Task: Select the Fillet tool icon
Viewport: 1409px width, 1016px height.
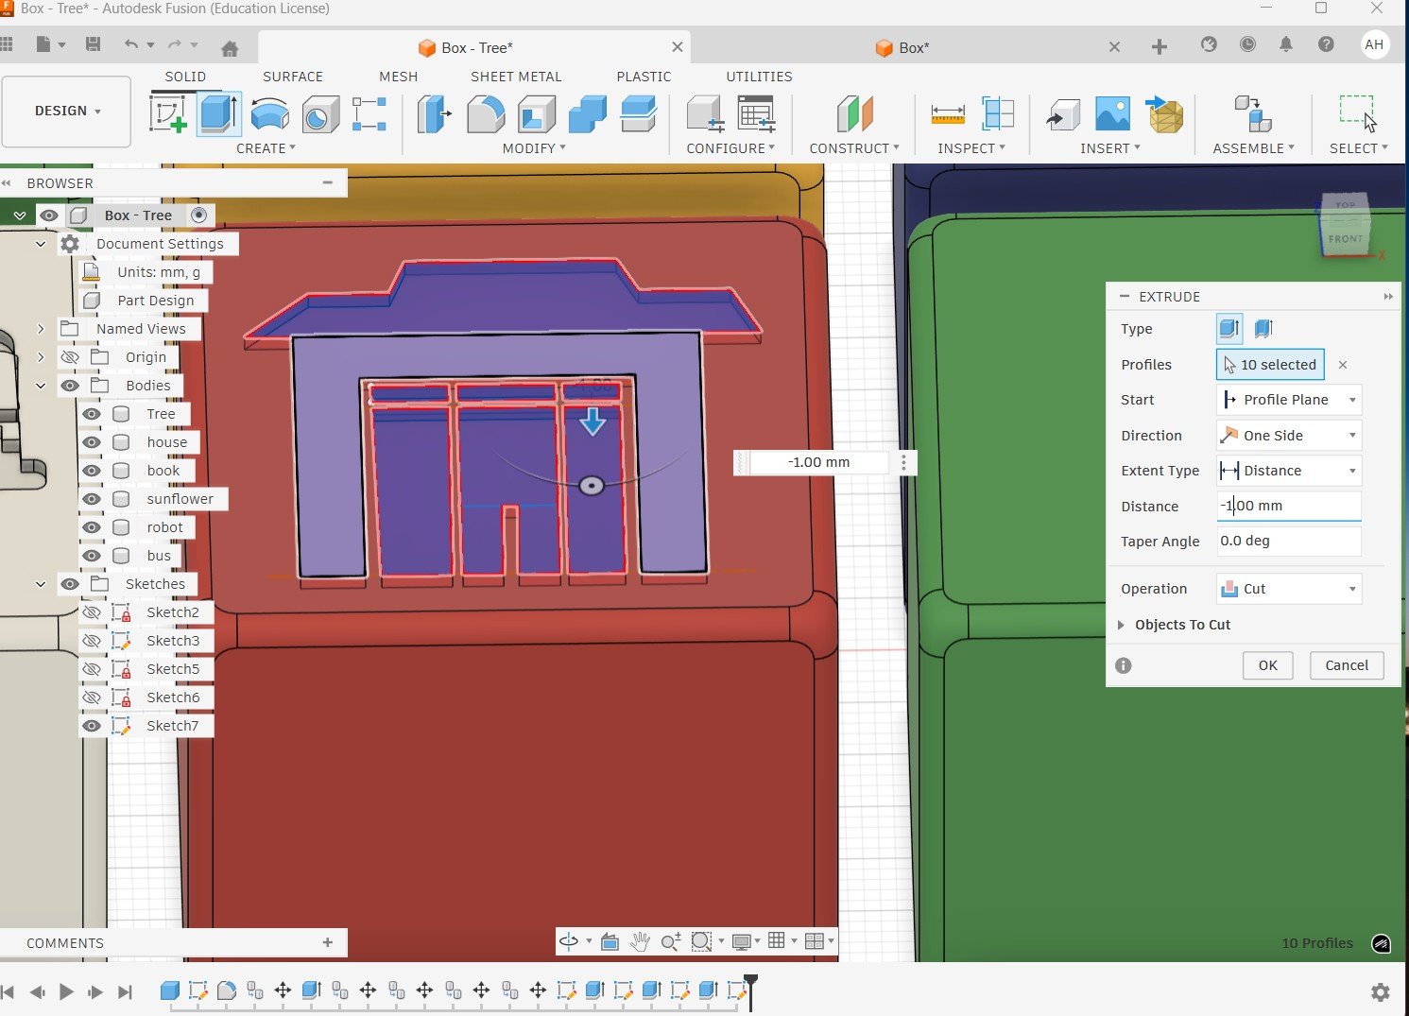Action: coord(486,114)
